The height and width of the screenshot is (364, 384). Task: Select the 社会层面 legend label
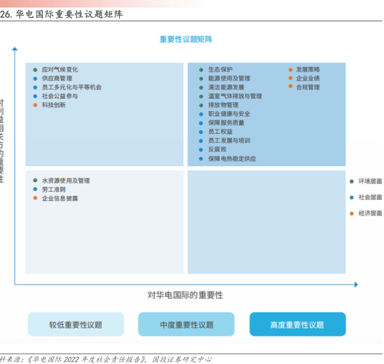[370, 197]
